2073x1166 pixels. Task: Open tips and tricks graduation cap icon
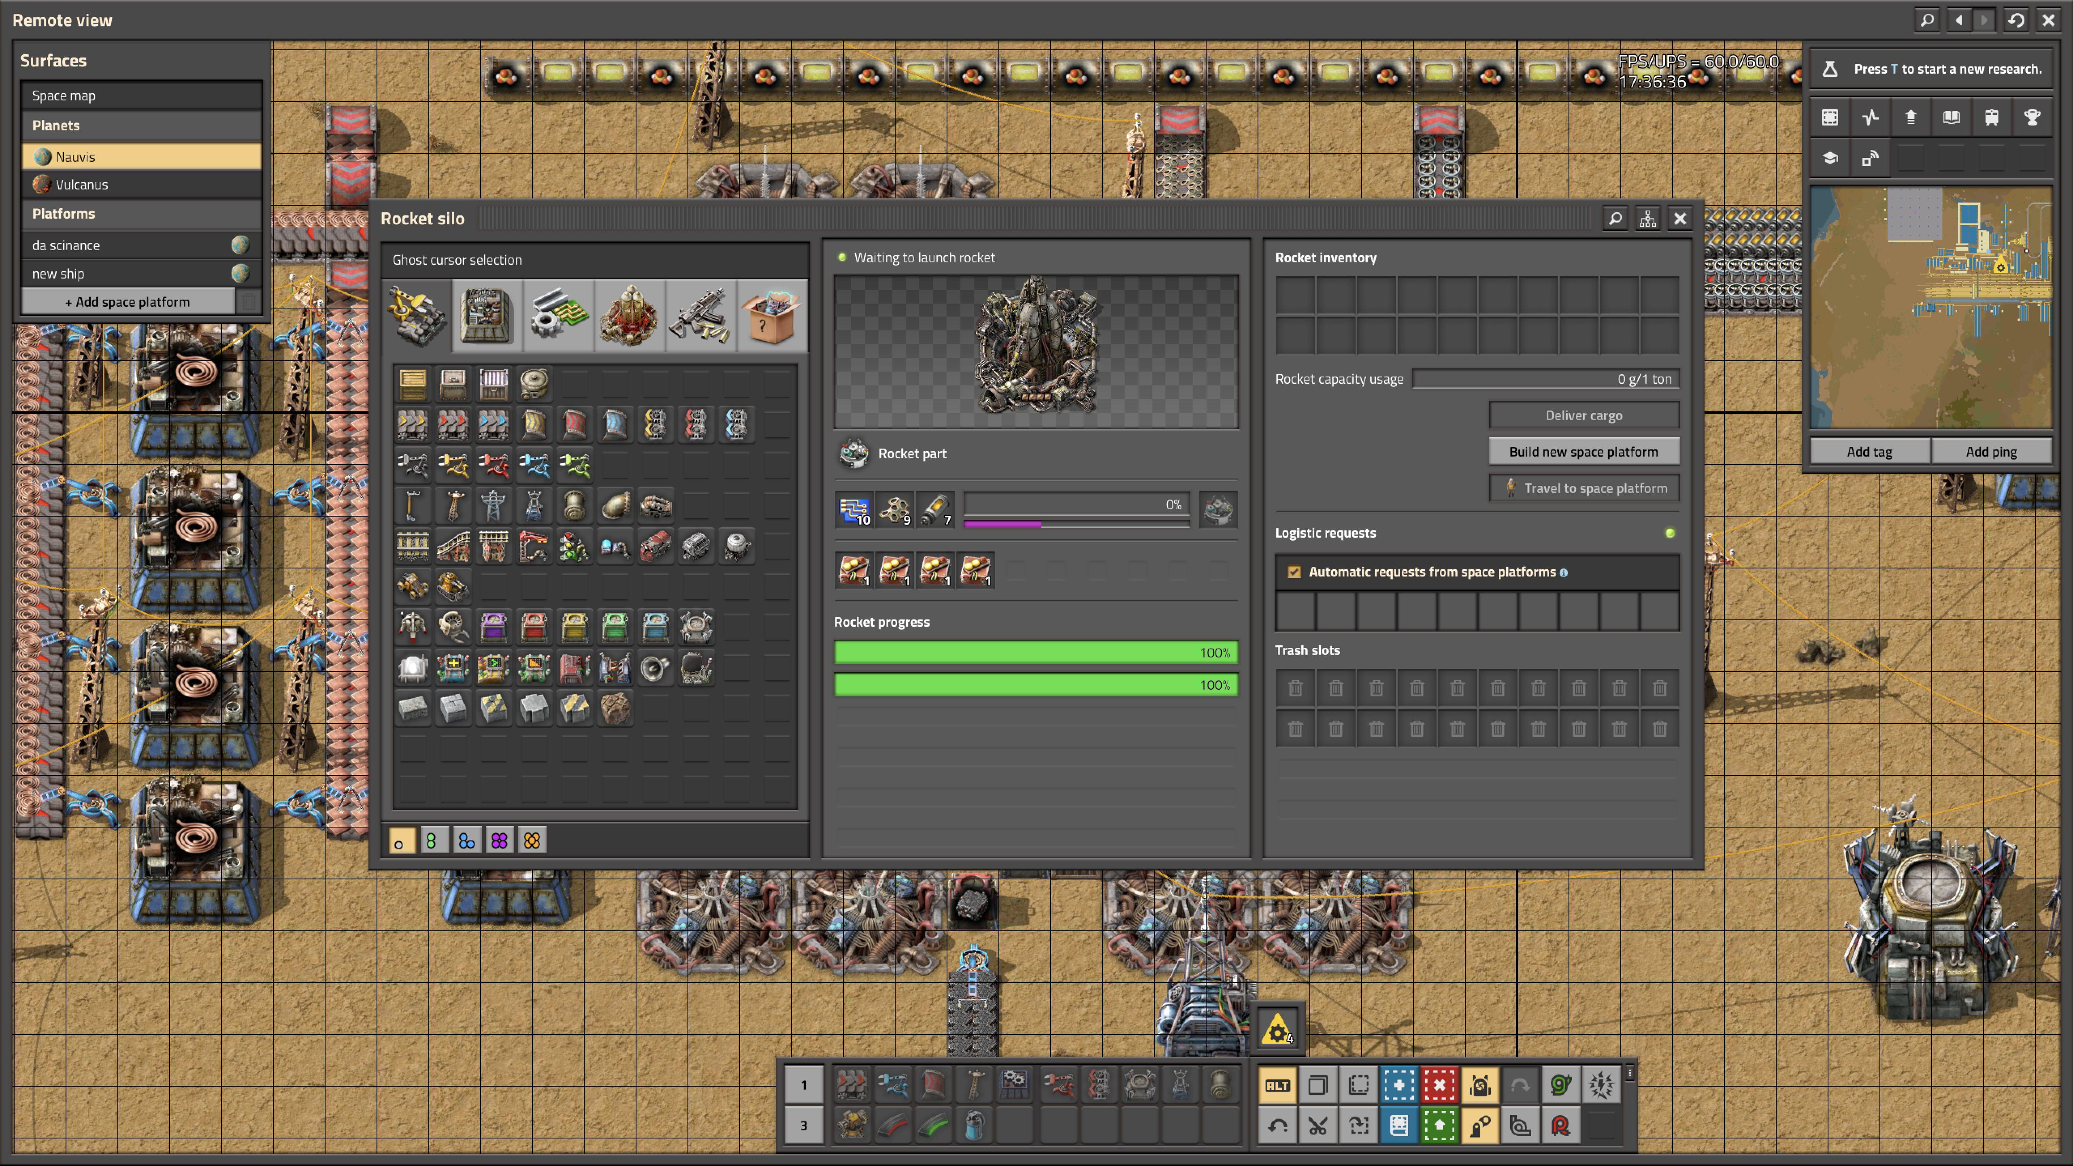coord(1830,158)
